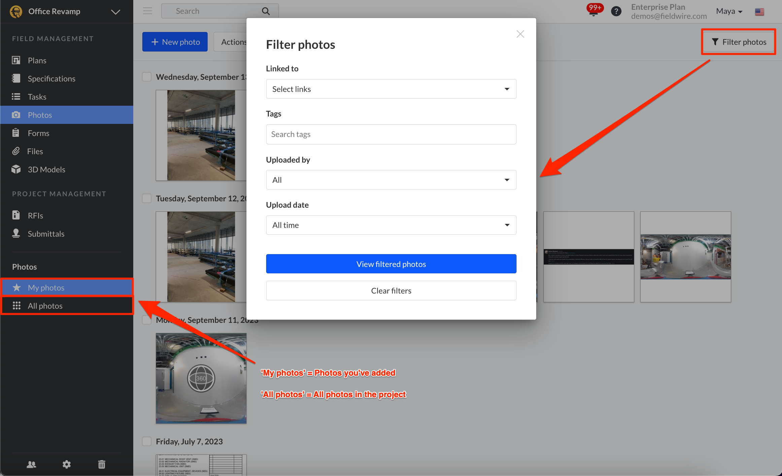The height and width of the screenshot is (476, 782).
Task: Check the Tuesday, September 12 checkbox
Action: [x=147, y=198]
